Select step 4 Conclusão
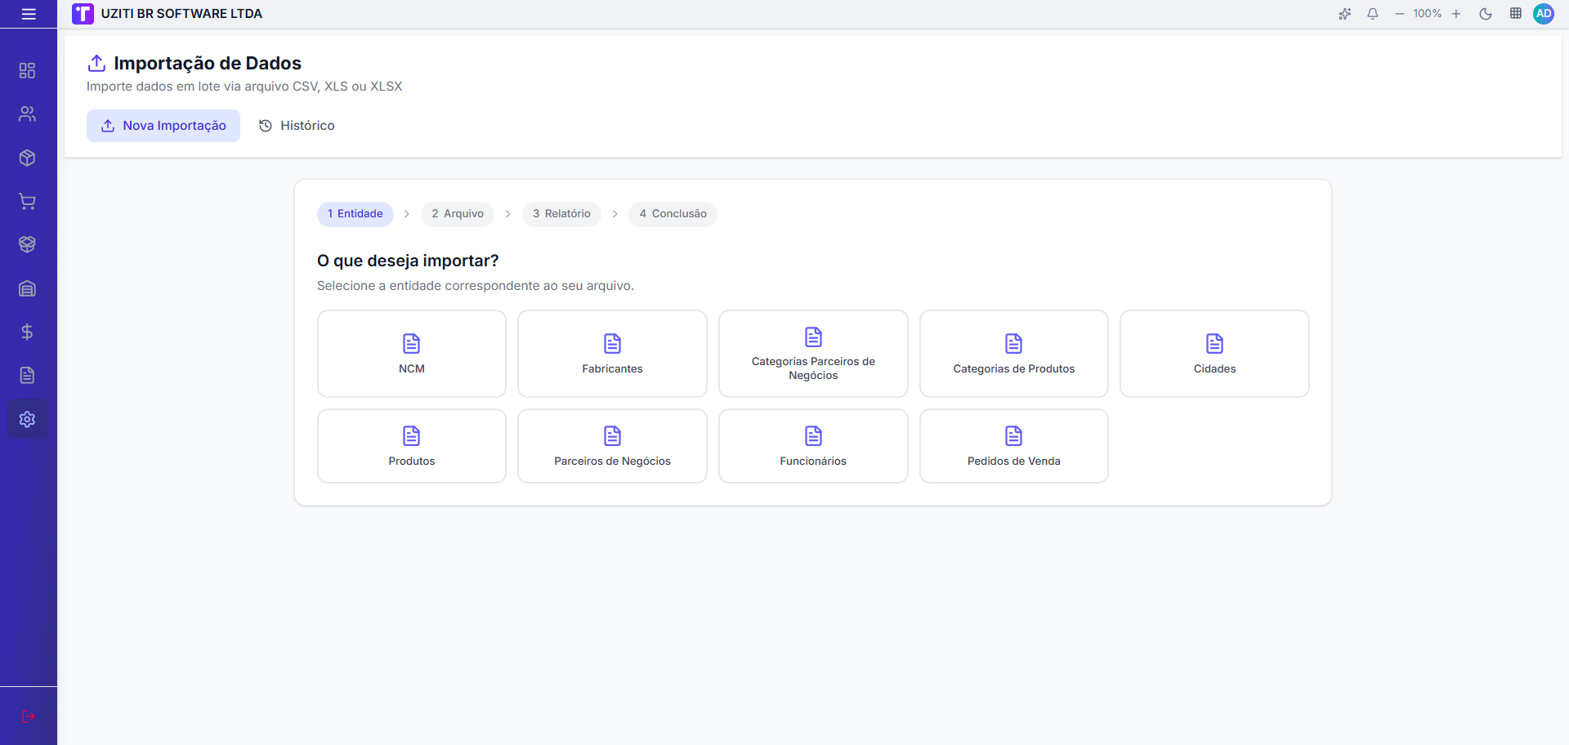 point(673,214)
